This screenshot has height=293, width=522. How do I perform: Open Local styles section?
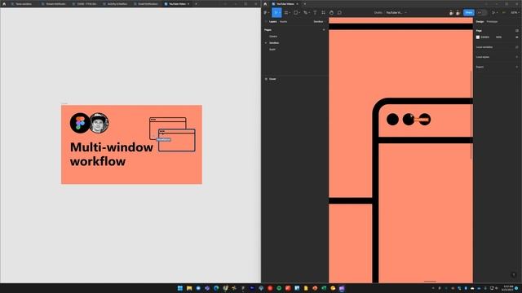482,57
